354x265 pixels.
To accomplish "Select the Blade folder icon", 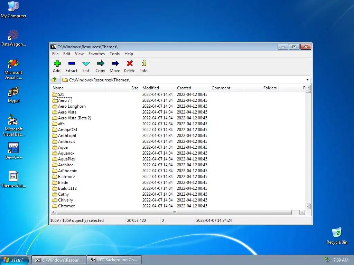I will (54, 182).
